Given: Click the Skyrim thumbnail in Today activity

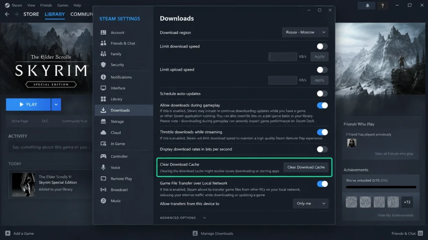Looking at the screenshot, I should tap(23, 185).
